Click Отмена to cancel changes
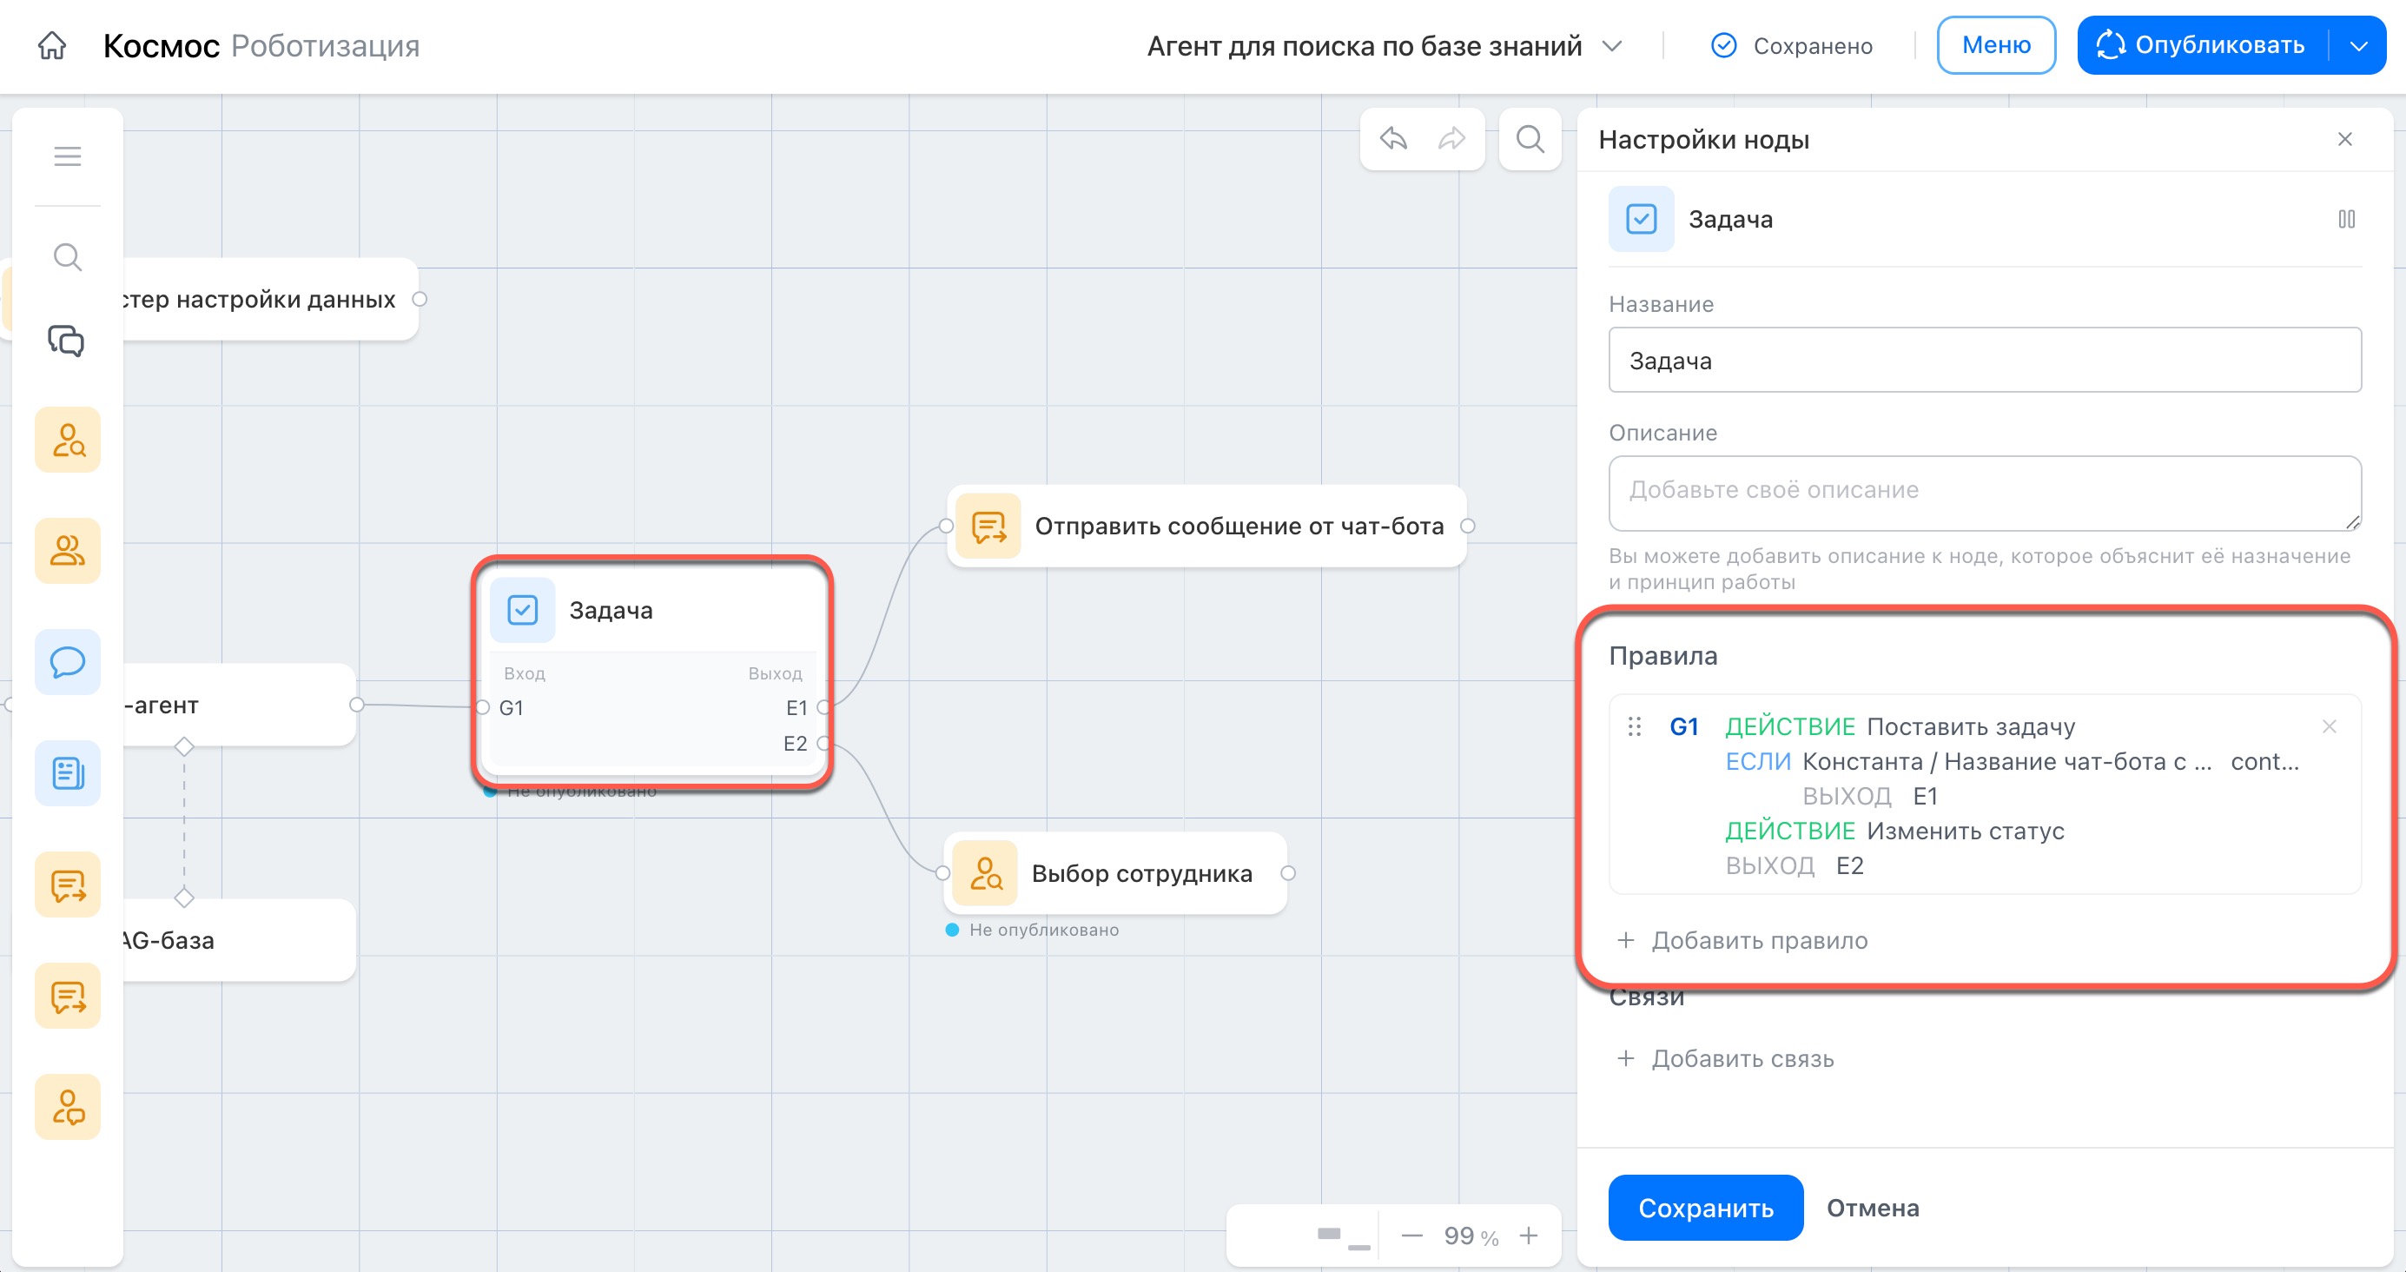Screen dimensions: 2406x1272 [1872, 1208]
